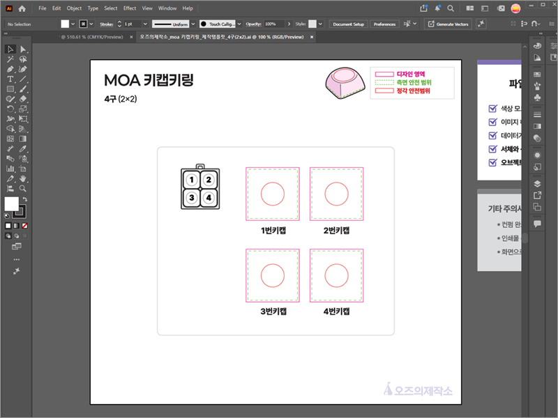Click the Generate Vectors button
Image resolution: width=558 pixels, height=418 pixels.
pos(448,24)
